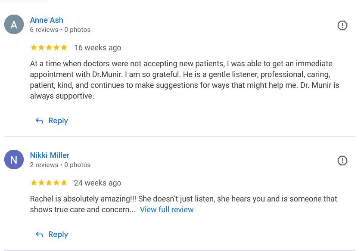Flag Anne Ash's review with report icon
This screenshot has width=364, height=251.
(x=342, y=25)
